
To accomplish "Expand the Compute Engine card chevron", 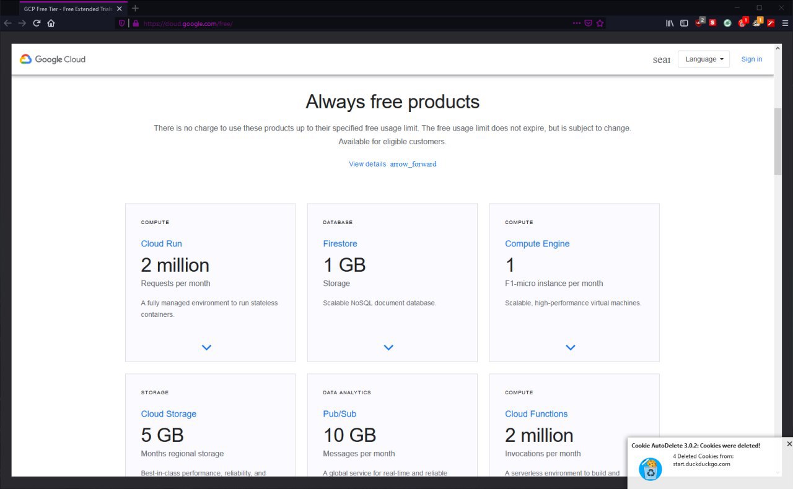I will coord(571,347).
